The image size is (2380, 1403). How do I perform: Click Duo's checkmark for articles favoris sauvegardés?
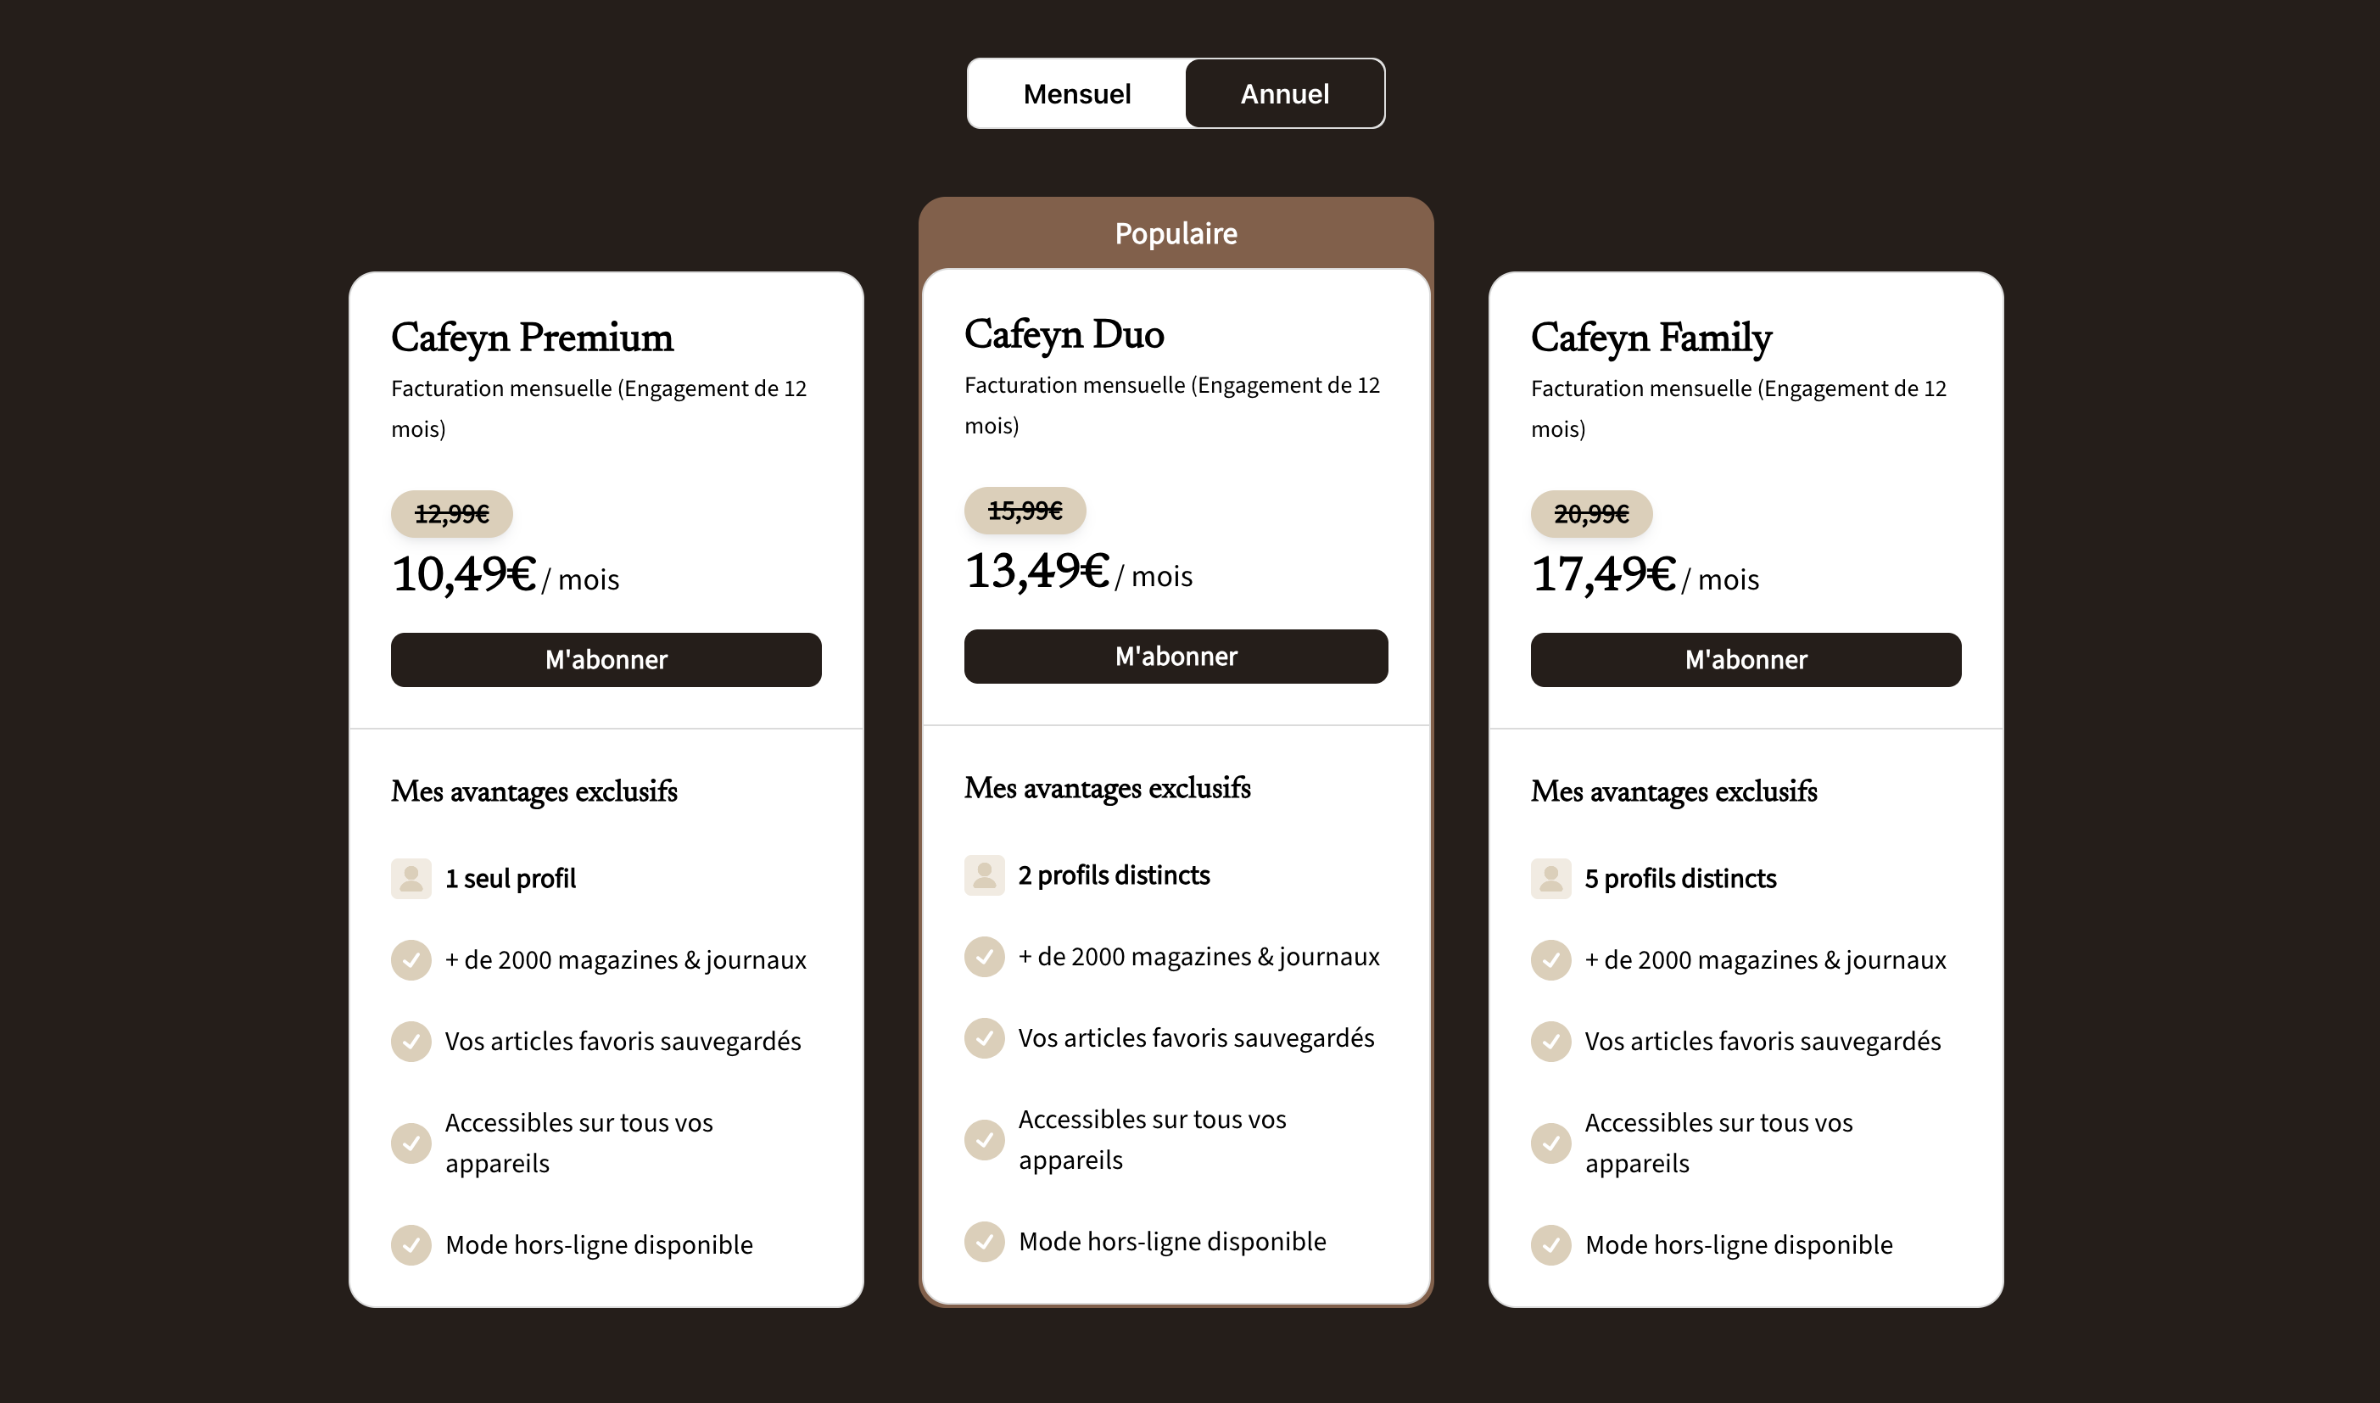[984, 1037]
